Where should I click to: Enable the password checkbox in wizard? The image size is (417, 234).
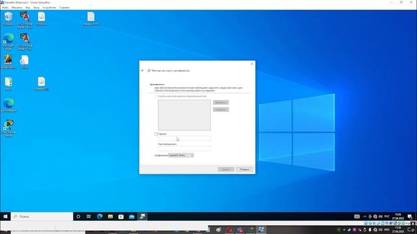click(156, 134)
